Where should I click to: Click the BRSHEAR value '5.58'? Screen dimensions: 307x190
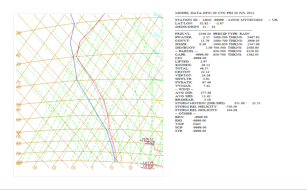click(207, 100)
